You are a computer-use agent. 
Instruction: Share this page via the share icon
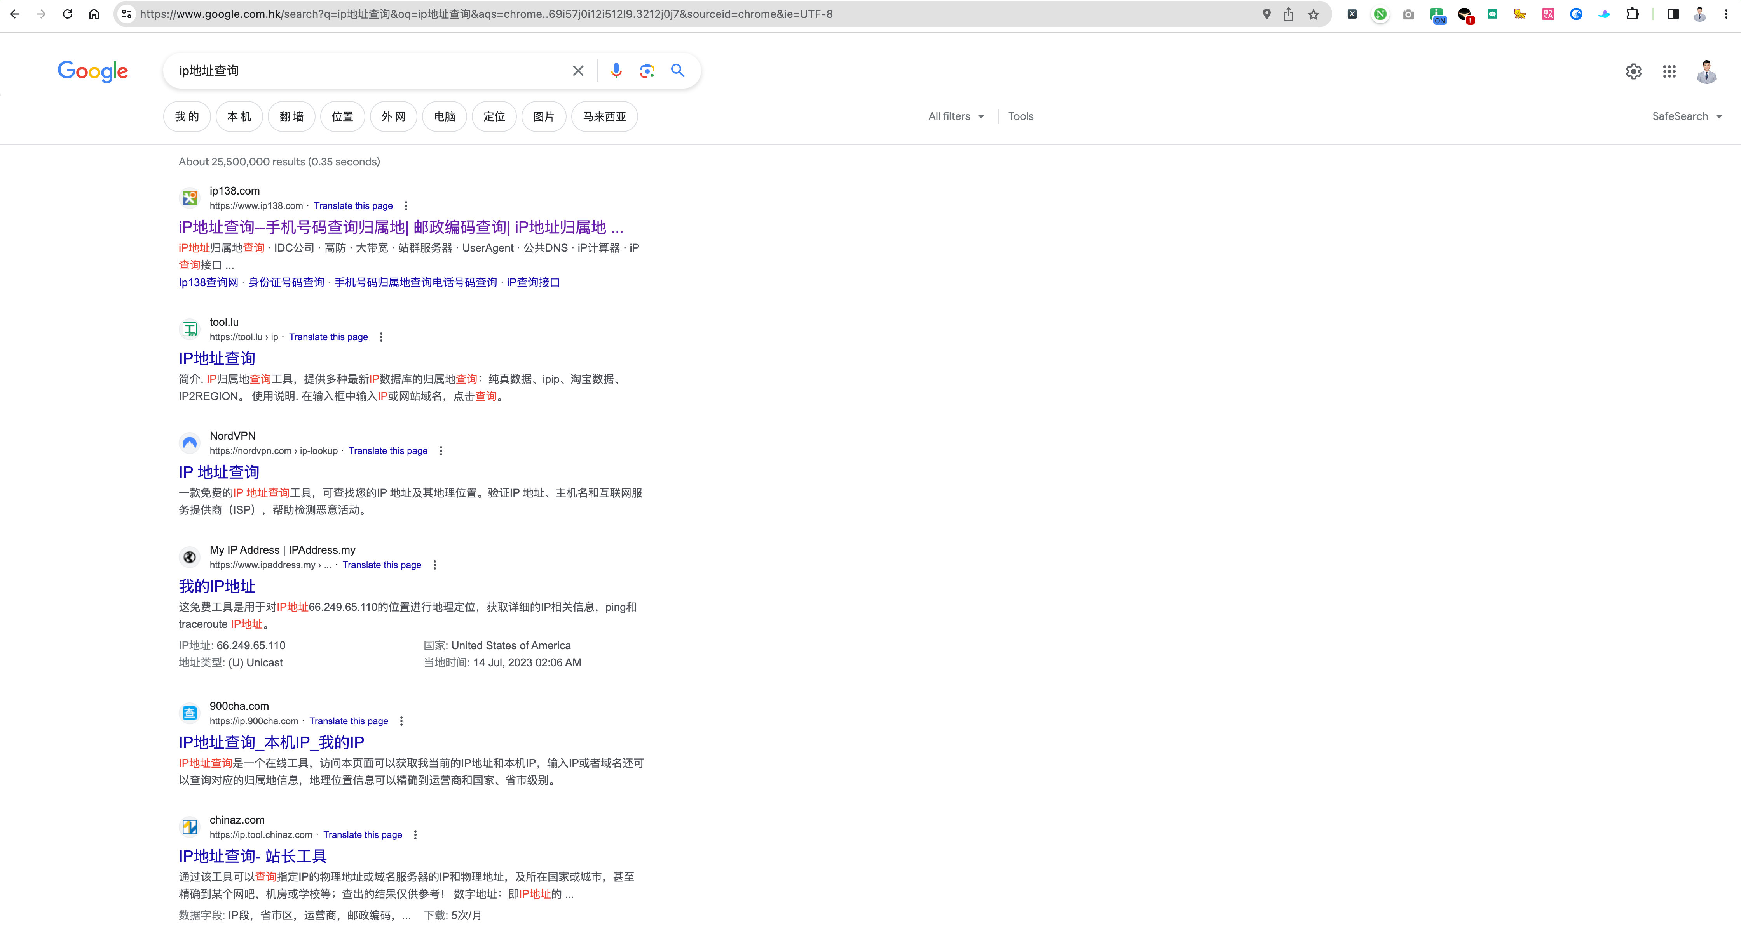tap(1289, 14)
